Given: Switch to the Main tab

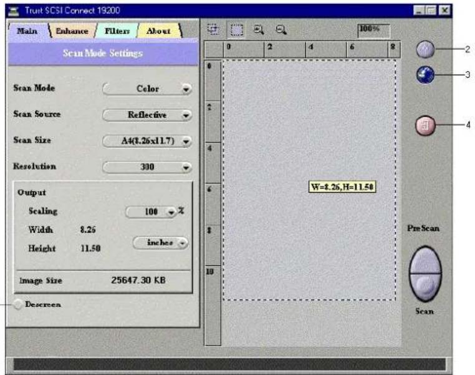Looking at the screenshot, I should 27,31.
